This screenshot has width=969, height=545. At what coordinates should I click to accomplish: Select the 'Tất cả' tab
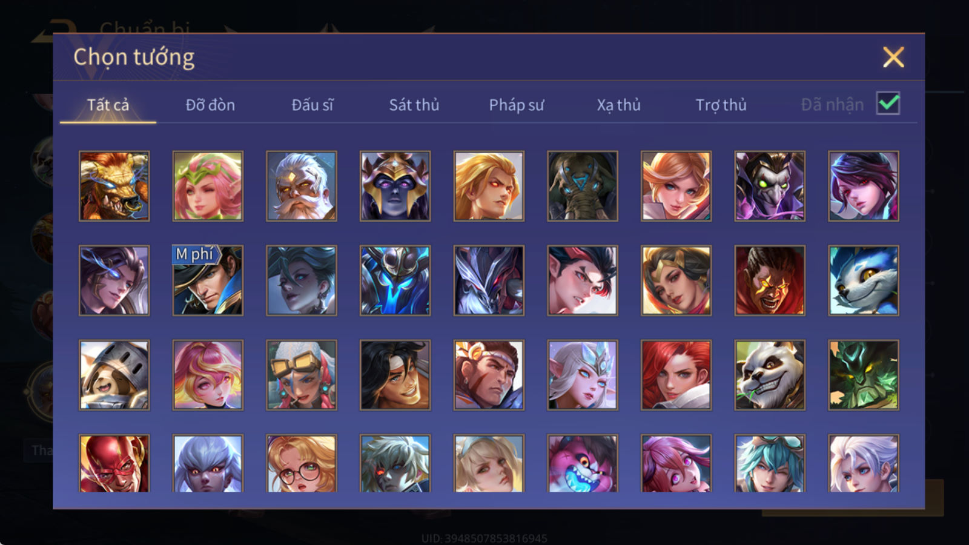pyautogui.click(x=108, y=105)
